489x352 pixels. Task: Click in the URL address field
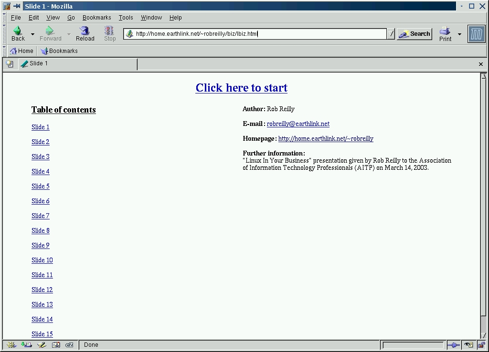[258, 34]
